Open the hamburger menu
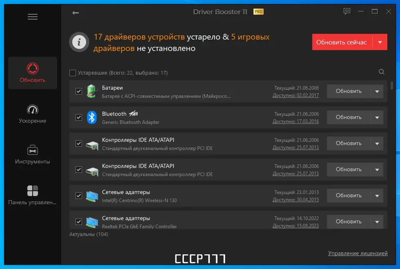This screenshot has width=400, height=269. click(33, 17)
